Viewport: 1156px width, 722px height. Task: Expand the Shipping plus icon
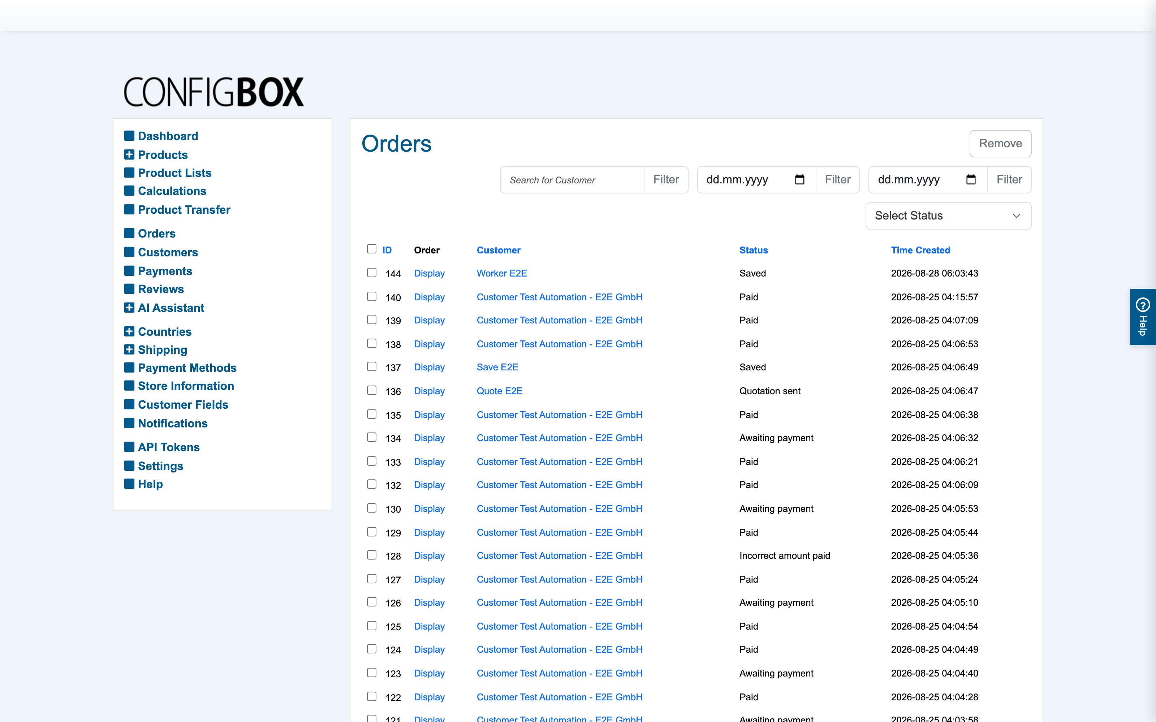click(x=129, y=349)
